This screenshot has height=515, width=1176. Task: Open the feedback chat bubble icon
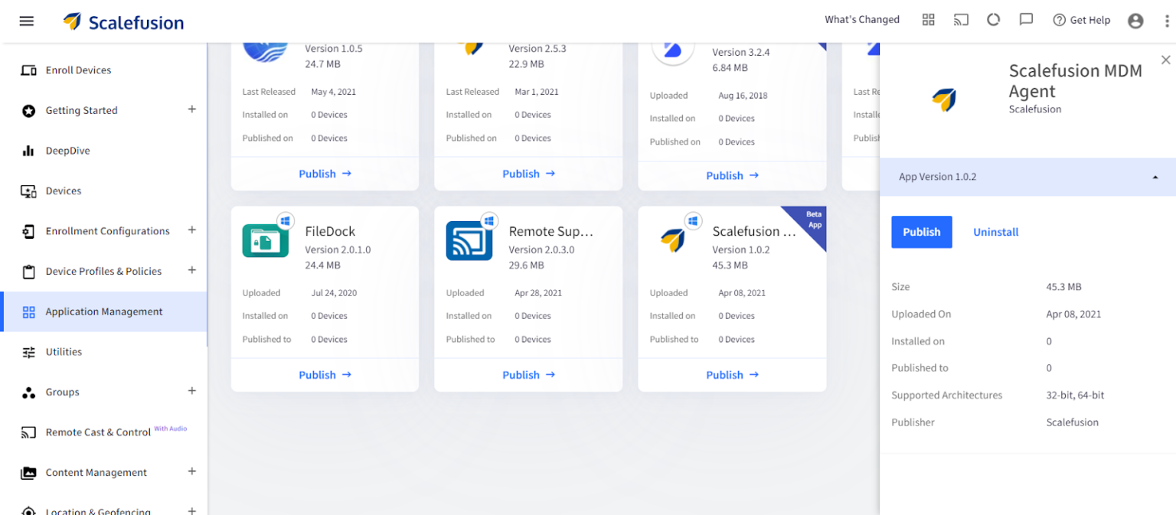click(x=1026, y=20)
